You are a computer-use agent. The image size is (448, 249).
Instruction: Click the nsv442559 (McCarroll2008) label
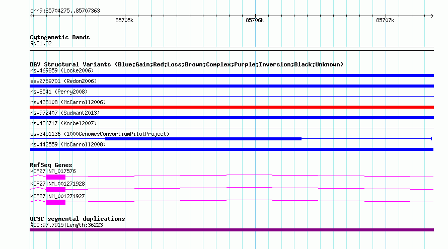(68, 144)
